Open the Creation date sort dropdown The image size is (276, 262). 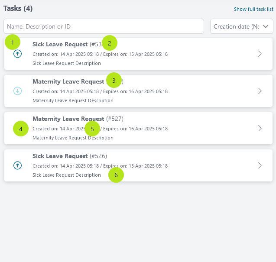(241, 26)
